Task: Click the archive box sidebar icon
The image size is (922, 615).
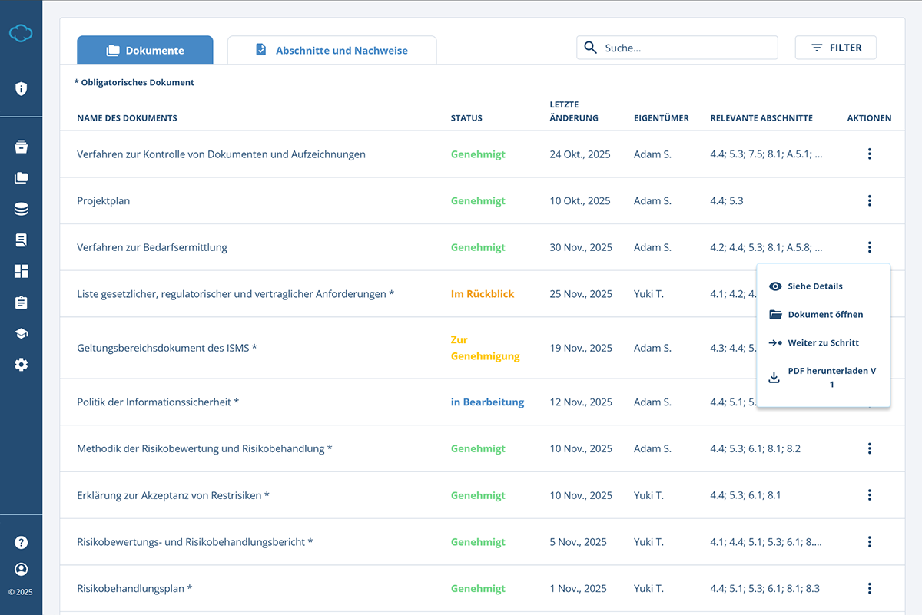Action: [x=21, y=147]
